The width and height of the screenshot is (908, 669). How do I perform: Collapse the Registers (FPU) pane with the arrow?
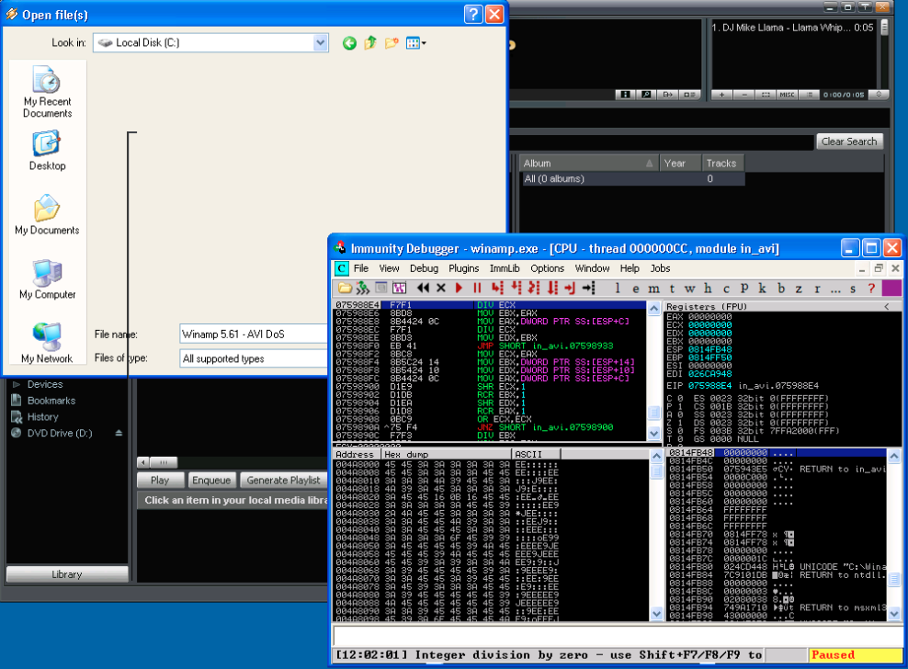click(887, 306)
